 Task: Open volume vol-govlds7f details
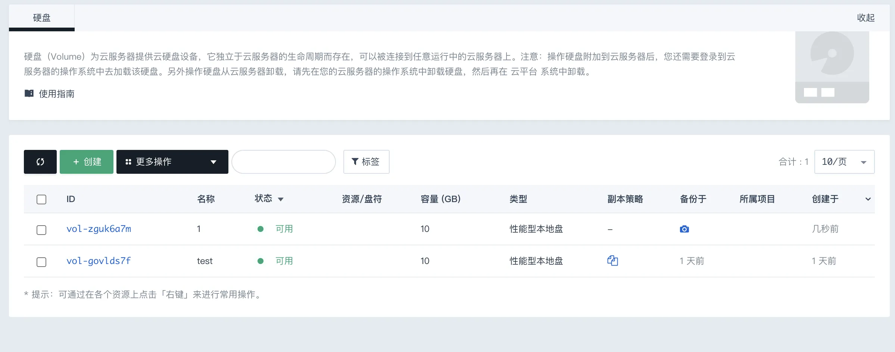click(99, 261)
